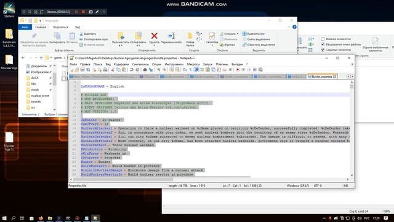
Task: Click the Bandicam pause recording icon
Action: click(x=76, y=12)
